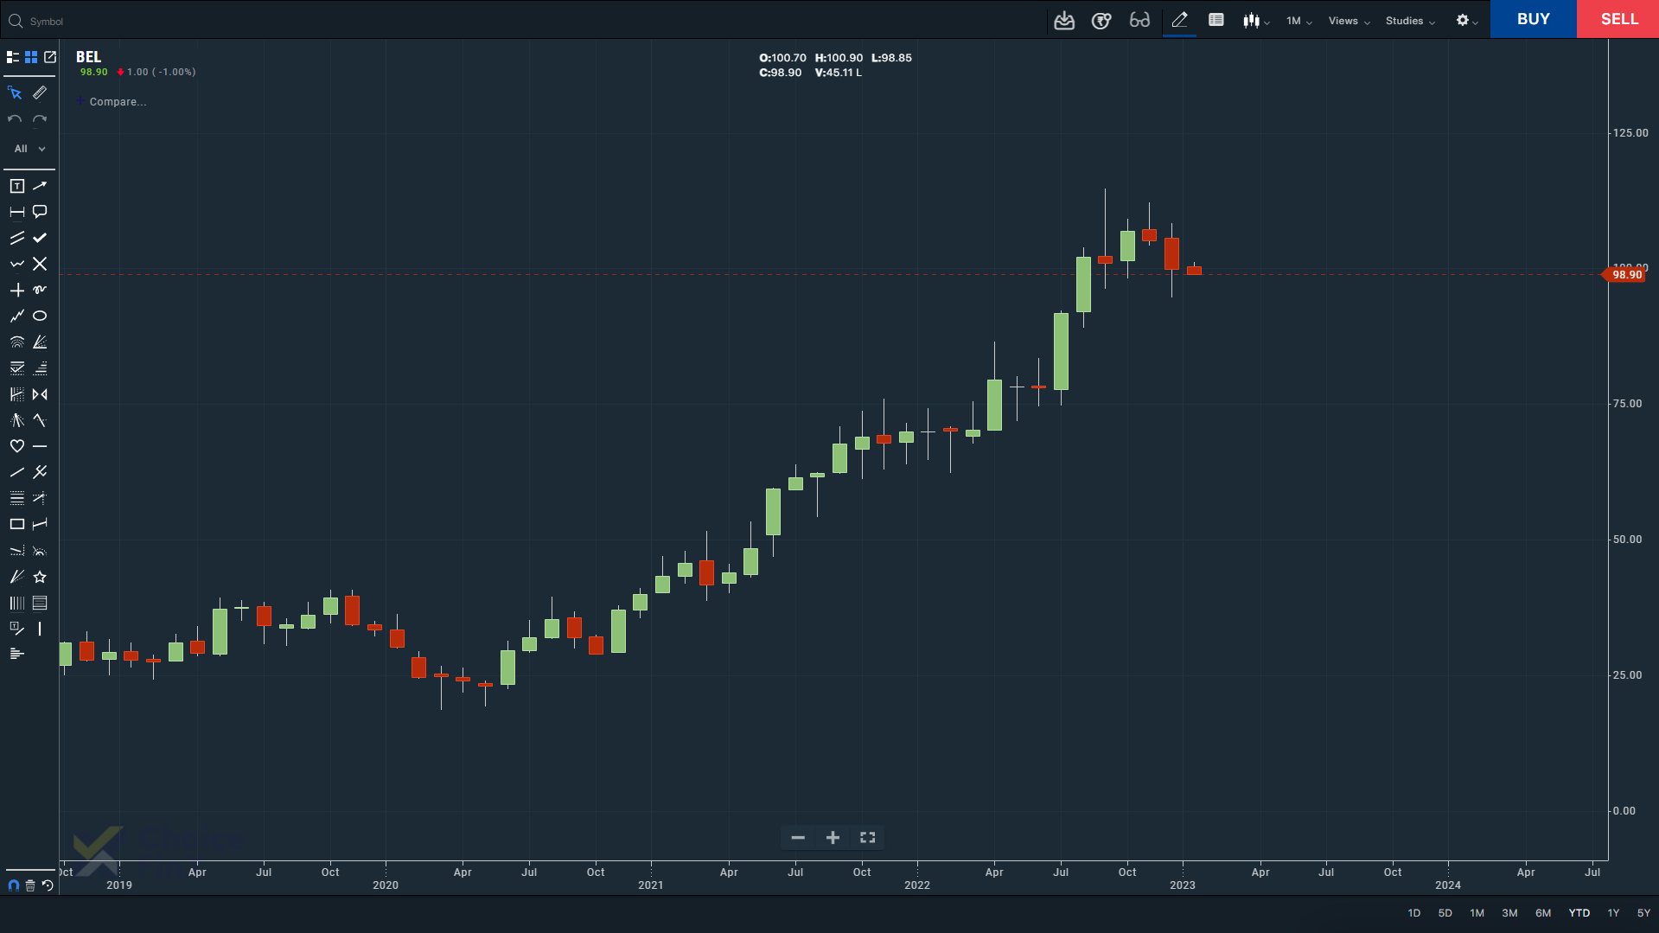Select the star shape tool
This screenshot has width=1659, height=933.
click(40, 577)
